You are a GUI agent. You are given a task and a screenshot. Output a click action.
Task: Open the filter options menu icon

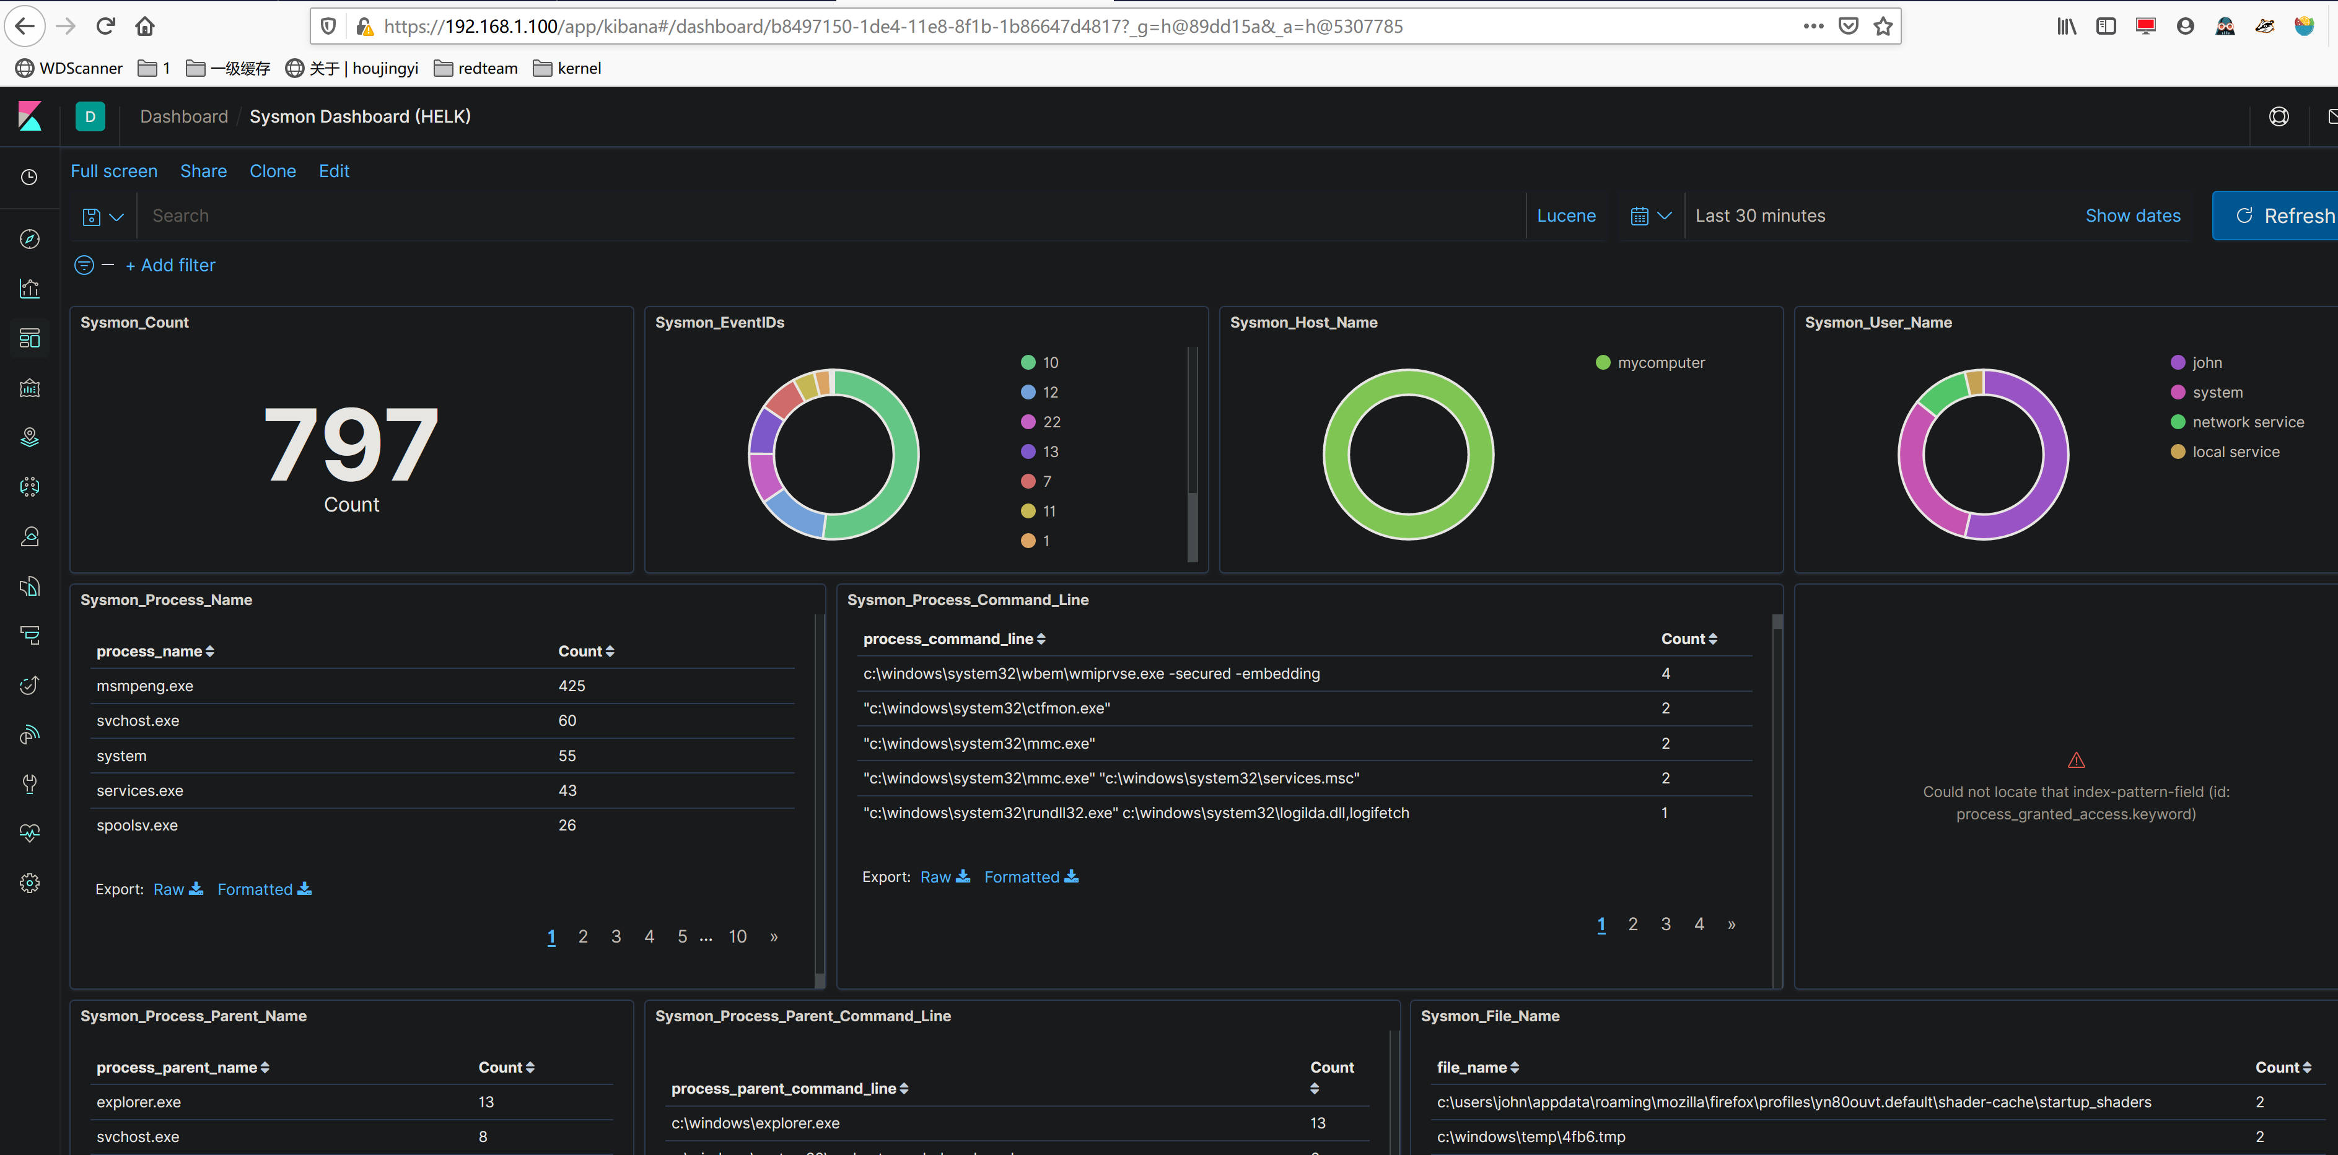point(84,265)
